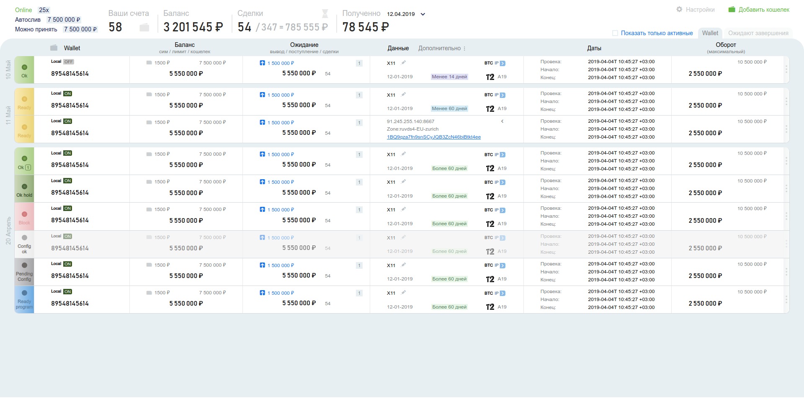
Task: Enable the Показать только активные checkbox
Action: [615, 33]
